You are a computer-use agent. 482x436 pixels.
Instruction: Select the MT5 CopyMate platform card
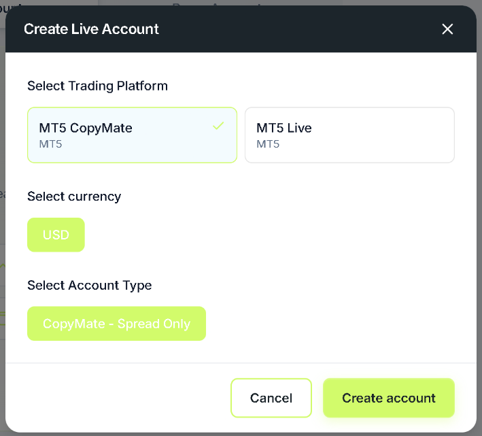(x=132, y=135)
